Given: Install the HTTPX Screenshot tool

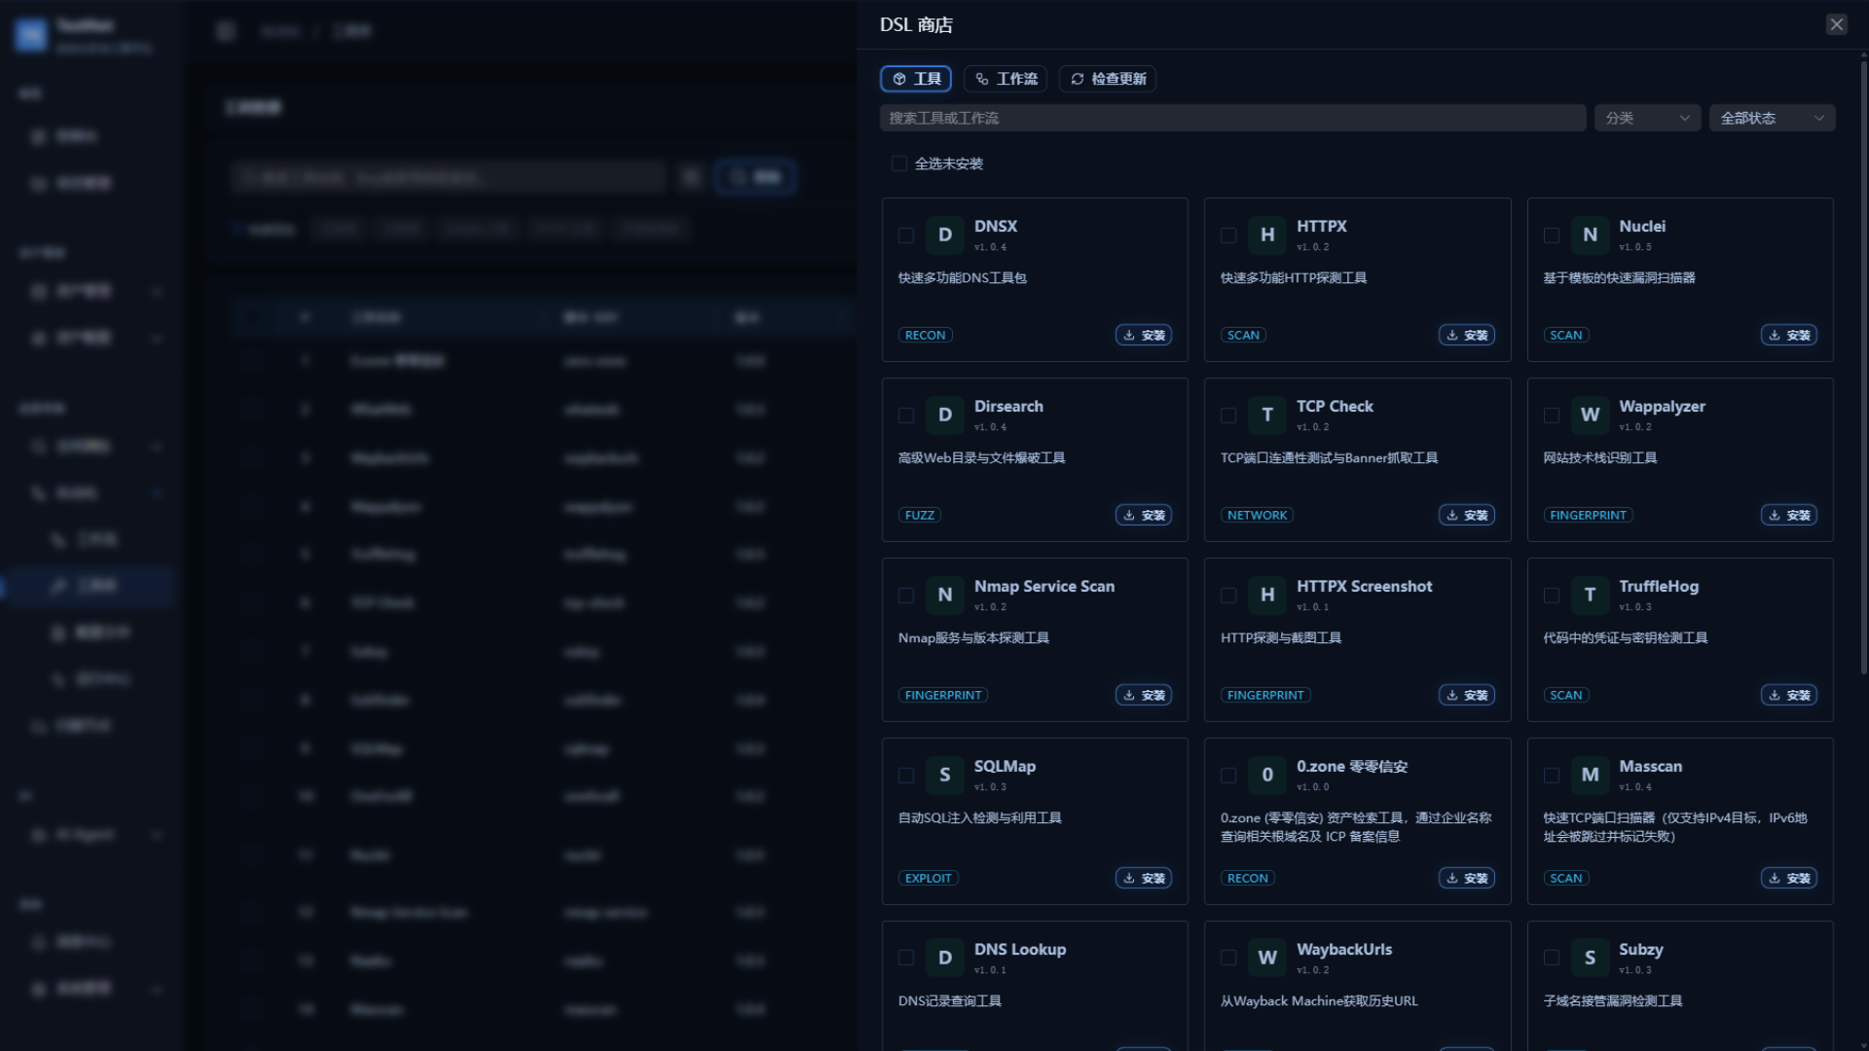Looking at the screenshot, I should pos(1467,695).
